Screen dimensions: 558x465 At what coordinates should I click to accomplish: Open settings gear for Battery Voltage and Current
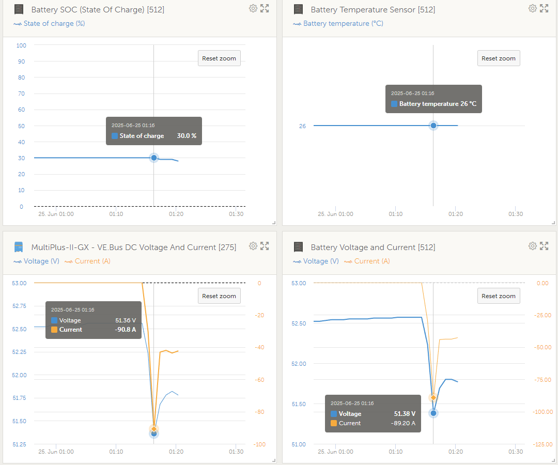[533, 246]
